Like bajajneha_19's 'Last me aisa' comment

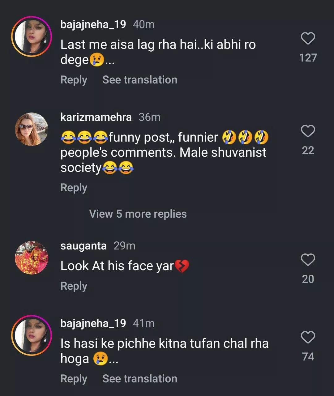click(308, 39)
